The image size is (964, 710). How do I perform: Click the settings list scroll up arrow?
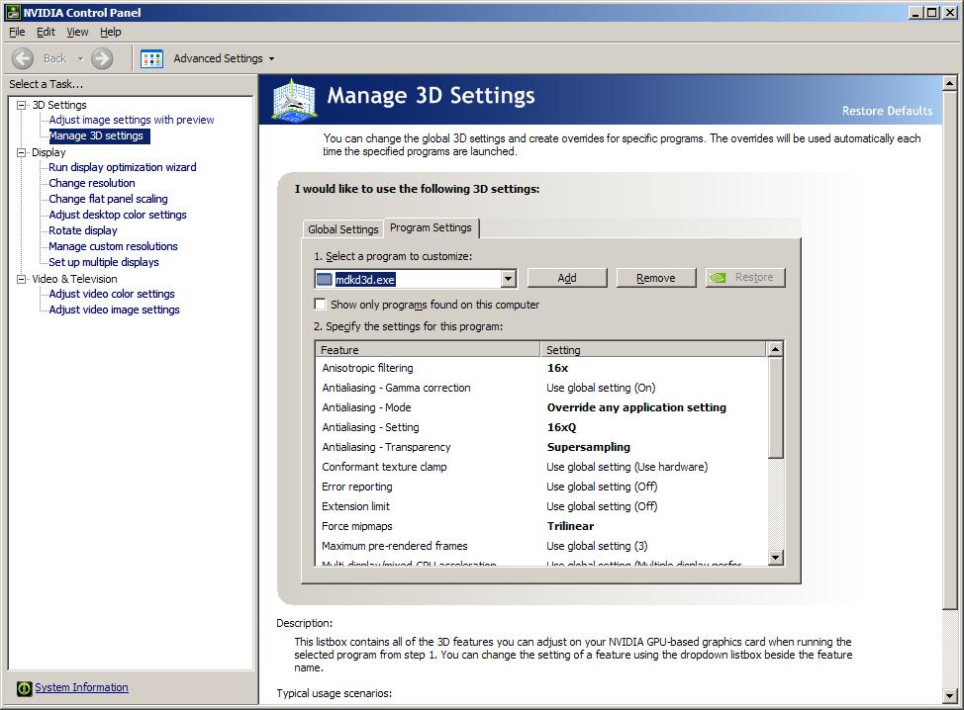coord(775,349)
